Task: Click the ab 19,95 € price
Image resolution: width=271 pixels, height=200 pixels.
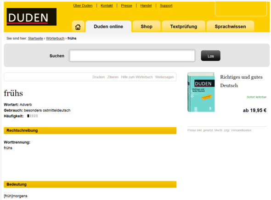Action: click(254, 110)
